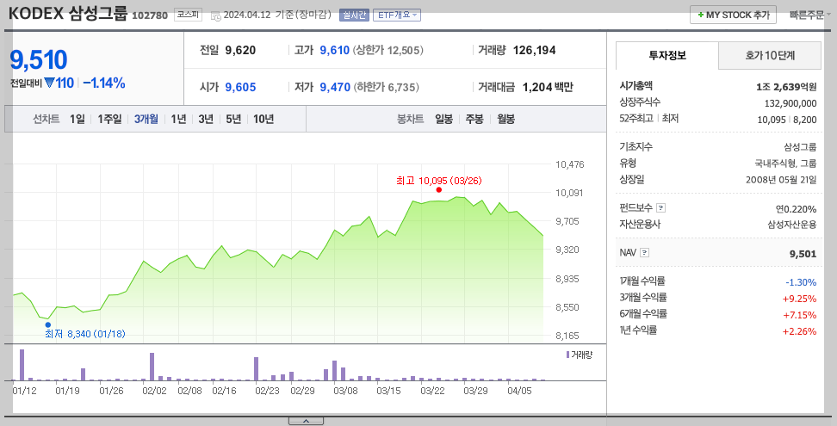Click the 6개월 수익률 value +7.15%

coord(800,315)
